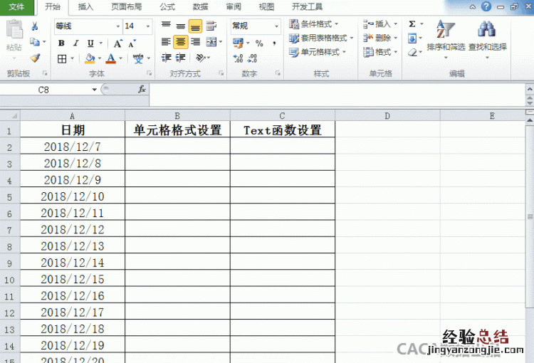Increase font size with large A icon
This screenshot has width=534, height=363.
(117, 43)
